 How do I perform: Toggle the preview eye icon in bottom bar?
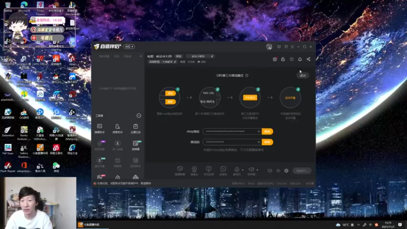point(278,170)
